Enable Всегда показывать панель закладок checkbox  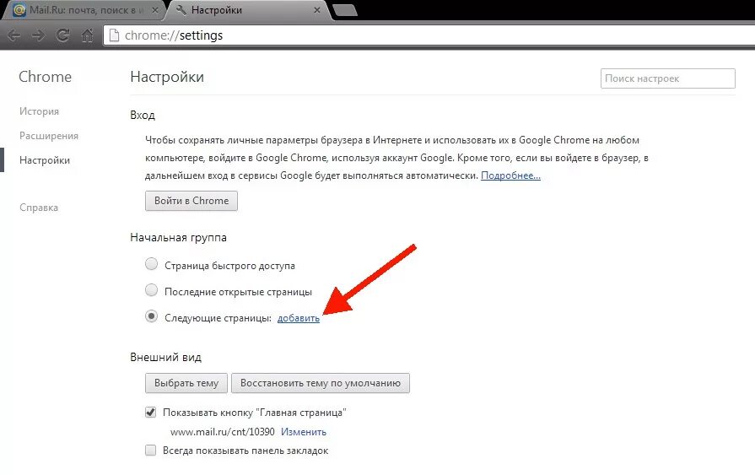tap(151, 451)
